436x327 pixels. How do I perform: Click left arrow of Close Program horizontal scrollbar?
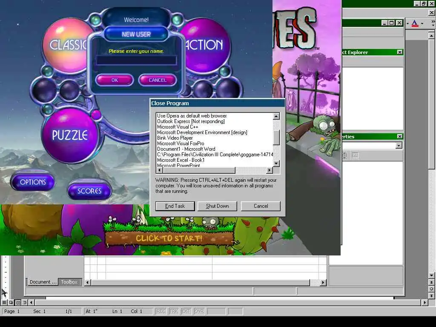(x=160, y=170)
